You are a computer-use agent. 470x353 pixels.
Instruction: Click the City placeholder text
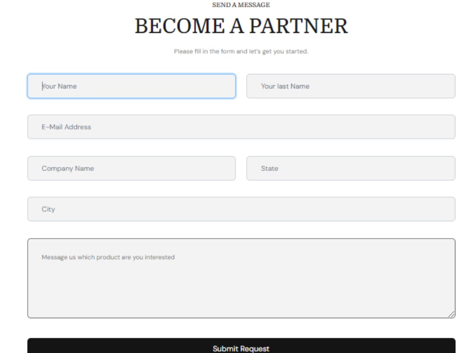(x=47, y=209)
